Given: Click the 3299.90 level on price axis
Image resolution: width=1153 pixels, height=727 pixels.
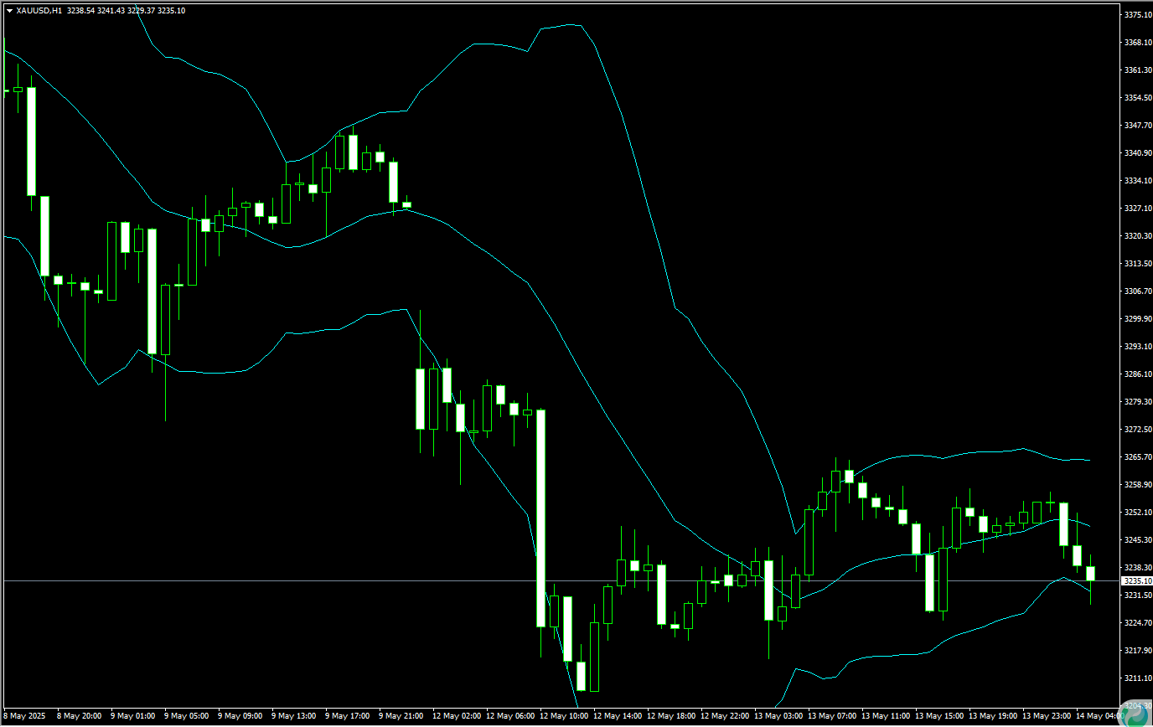Looking at the screenshot, I should pyautogui.click(x=1135, y=319).
